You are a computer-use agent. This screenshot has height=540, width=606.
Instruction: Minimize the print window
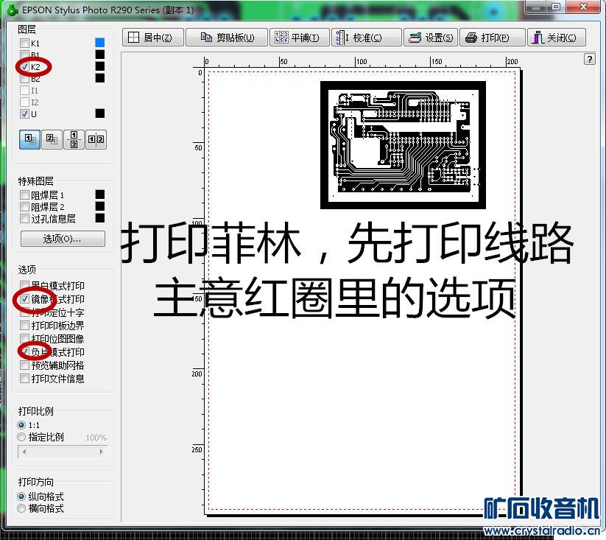(535, 6)
